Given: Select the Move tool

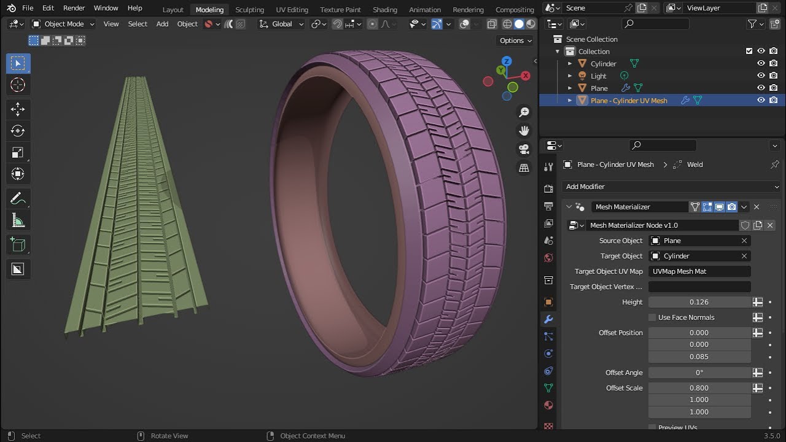Looking at the screenshot, I should tap(18, 109).
